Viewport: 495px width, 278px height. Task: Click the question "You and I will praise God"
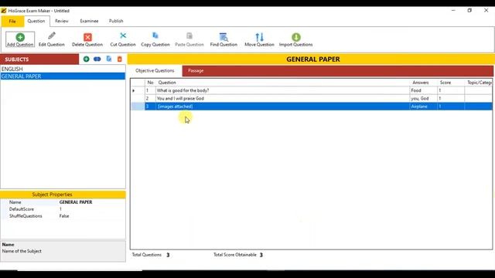180,98
